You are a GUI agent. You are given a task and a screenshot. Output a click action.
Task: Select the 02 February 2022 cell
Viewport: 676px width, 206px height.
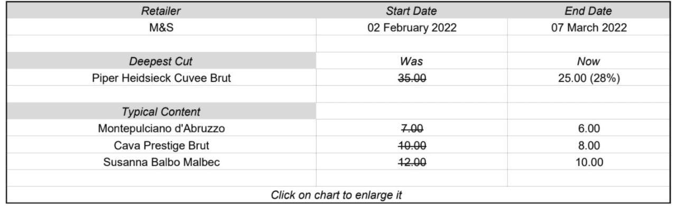(x=412, y=27)
